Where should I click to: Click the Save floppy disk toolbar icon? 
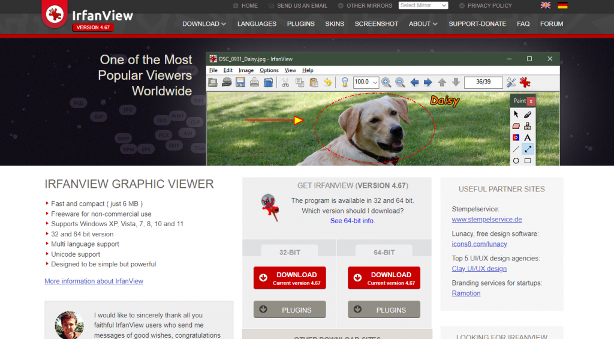click(240, 82)
